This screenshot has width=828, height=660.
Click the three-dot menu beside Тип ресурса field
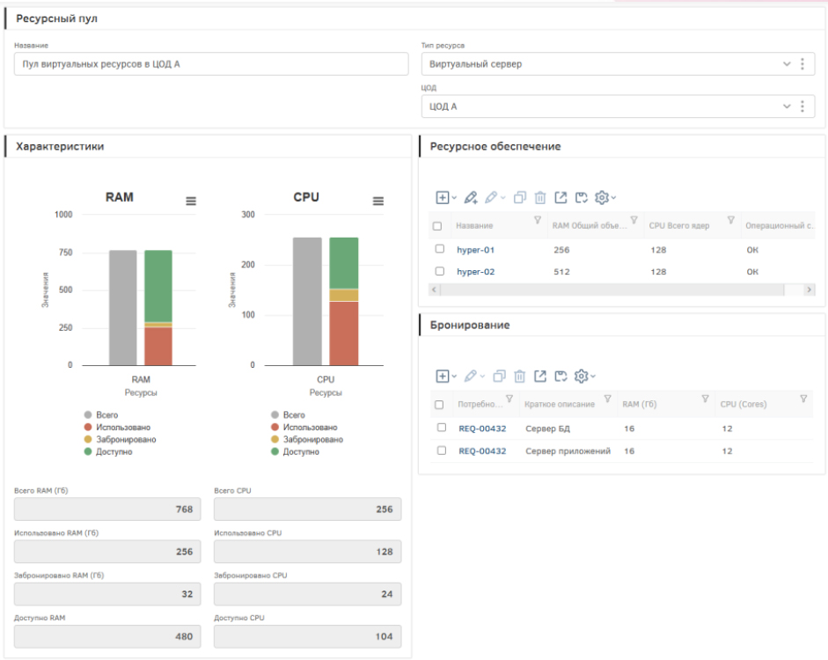[802, 64]
